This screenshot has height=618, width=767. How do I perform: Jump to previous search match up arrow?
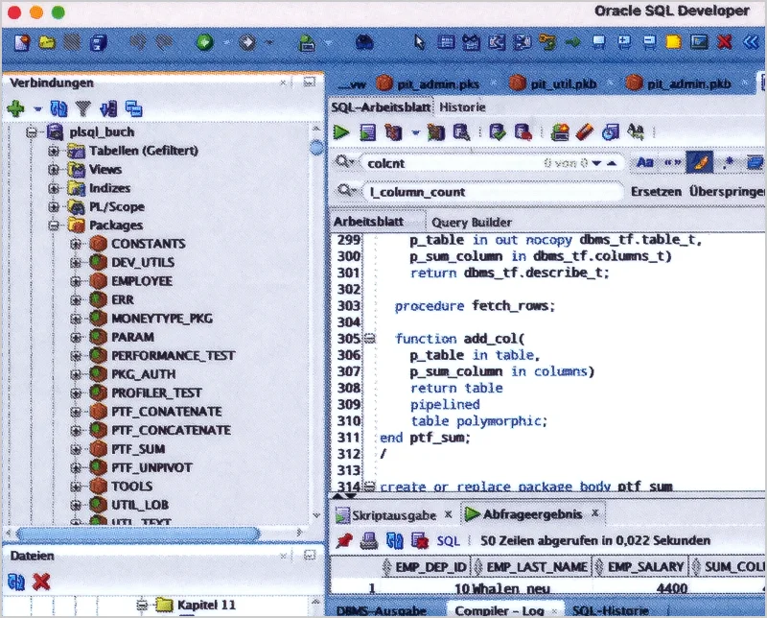click(612, 163)
